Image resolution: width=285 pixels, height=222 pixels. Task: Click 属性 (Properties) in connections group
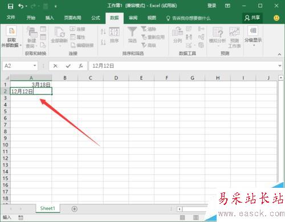78,37
